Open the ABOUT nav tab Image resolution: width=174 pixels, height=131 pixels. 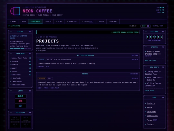pyautogui.click(x=101, y=21)
